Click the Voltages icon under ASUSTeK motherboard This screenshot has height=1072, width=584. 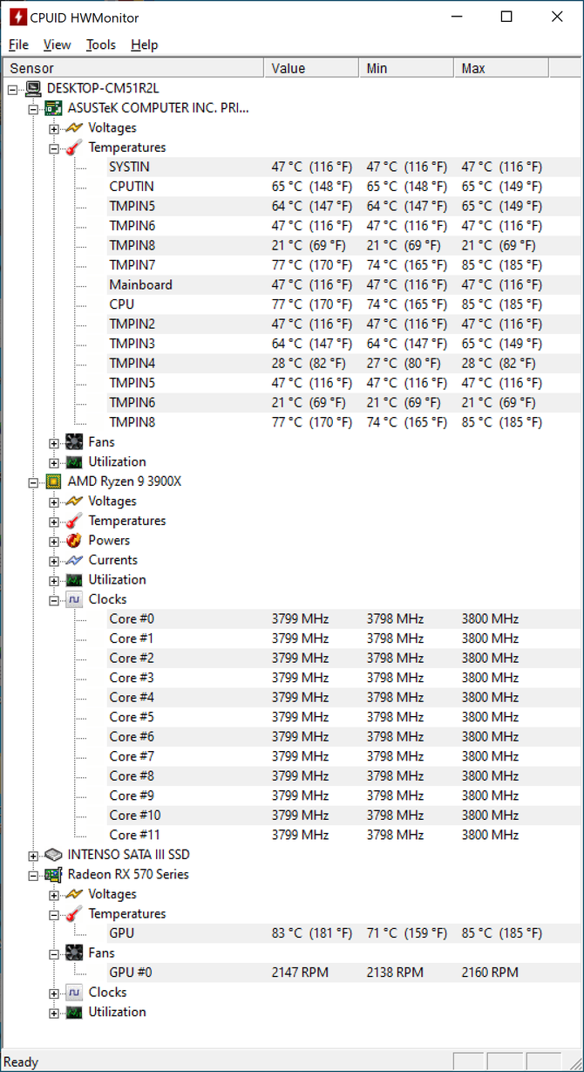click(74, 128)
